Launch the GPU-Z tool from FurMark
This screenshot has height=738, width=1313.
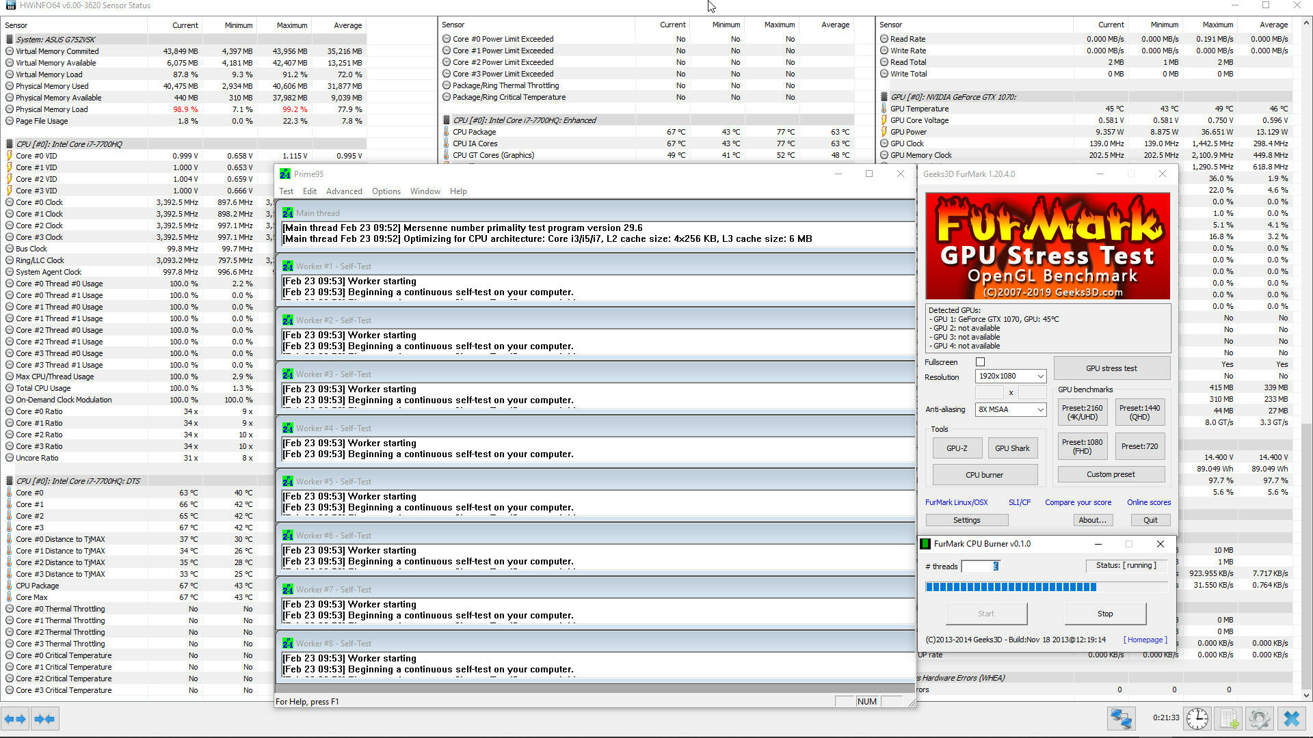(x=957, y=448)
